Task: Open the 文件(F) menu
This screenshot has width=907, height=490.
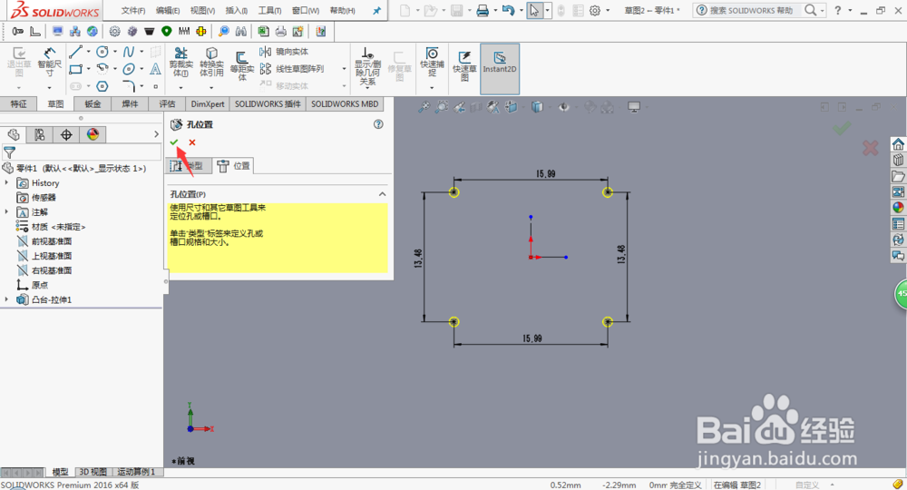Action: pyautogui.click(x=133, y=10)
